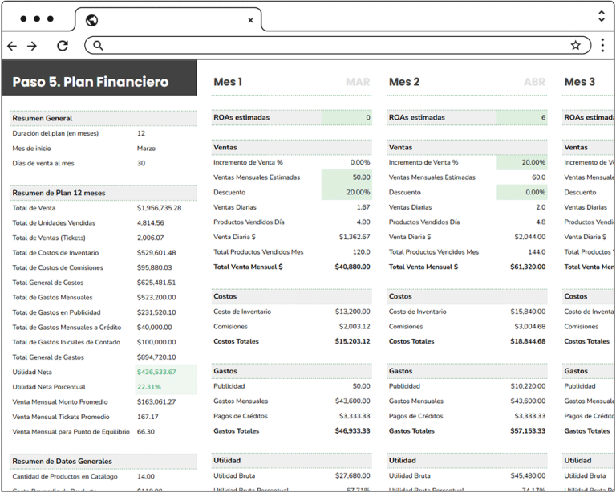
Task: Reload the page with the refresh icon
Action: (63, 46)
